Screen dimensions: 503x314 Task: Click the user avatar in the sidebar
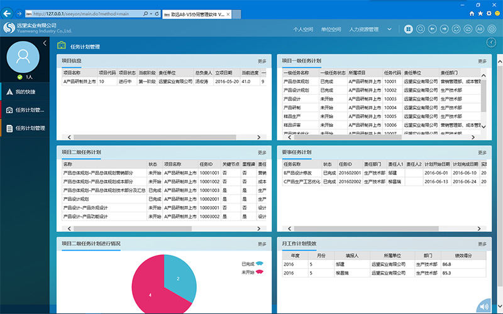coord(23,58)
